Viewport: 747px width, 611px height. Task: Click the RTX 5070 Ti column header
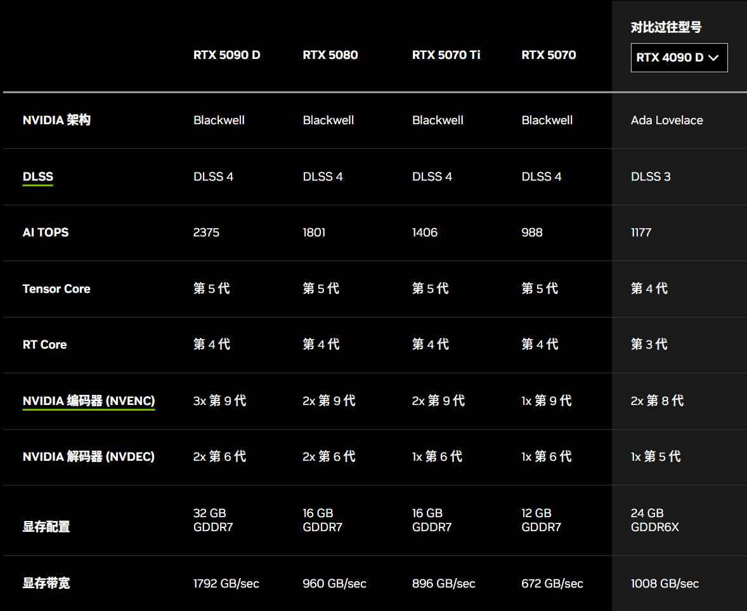tap(446, 55)
